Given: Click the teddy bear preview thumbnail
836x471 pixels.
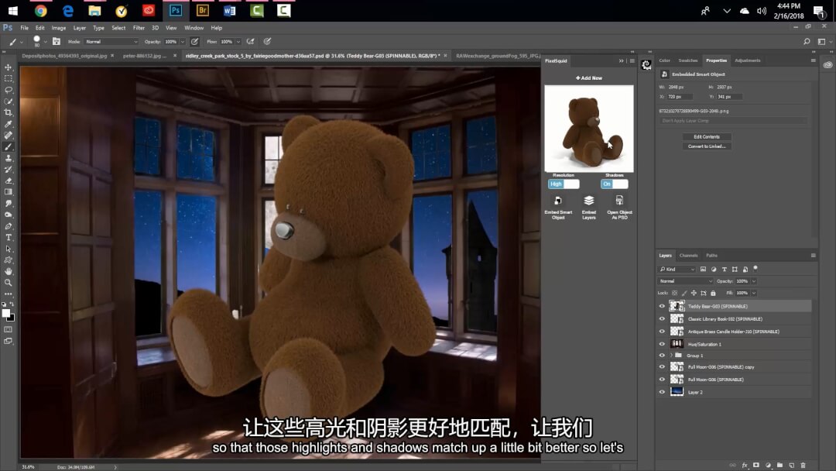Looking at the screenshot, I should coord(588,129).
